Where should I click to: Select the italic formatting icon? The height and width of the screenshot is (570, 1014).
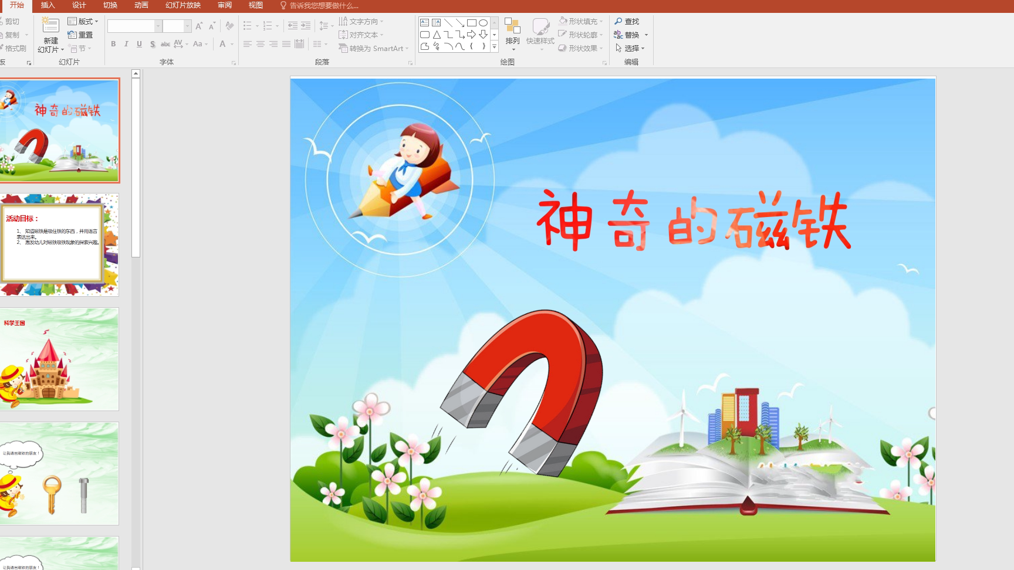tap(126, 43)
